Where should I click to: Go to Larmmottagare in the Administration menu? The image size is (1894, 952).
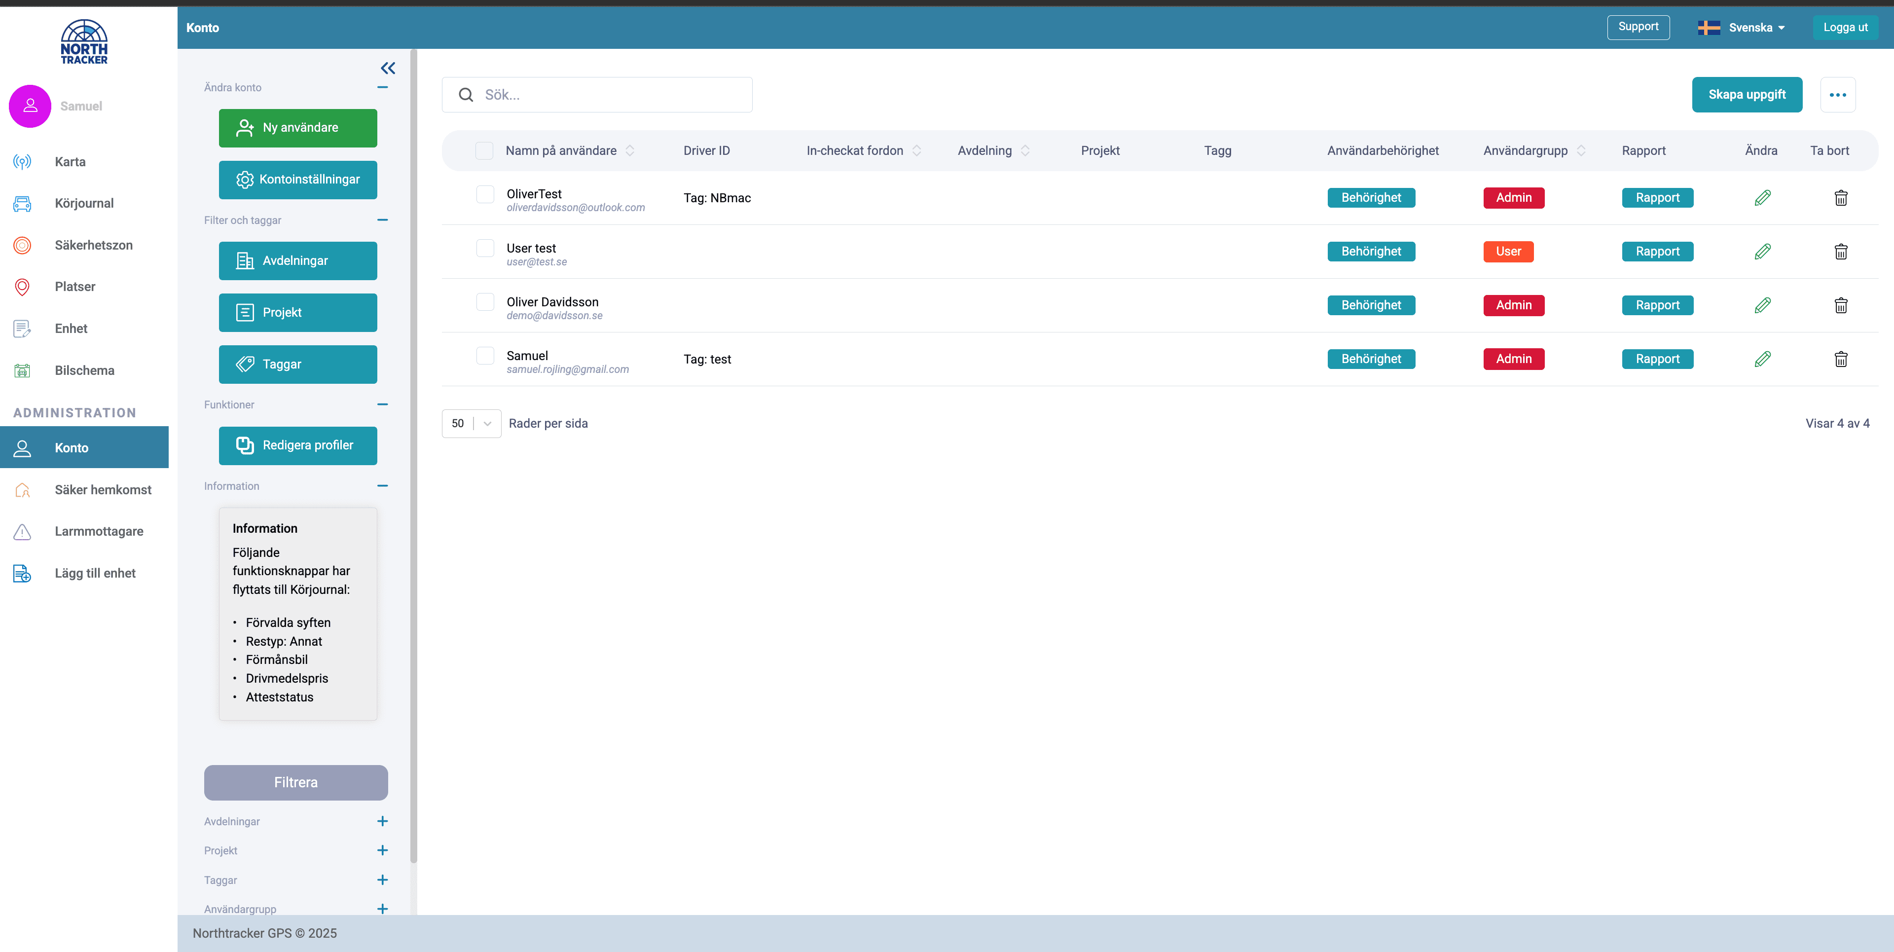[x=99, y=532]
